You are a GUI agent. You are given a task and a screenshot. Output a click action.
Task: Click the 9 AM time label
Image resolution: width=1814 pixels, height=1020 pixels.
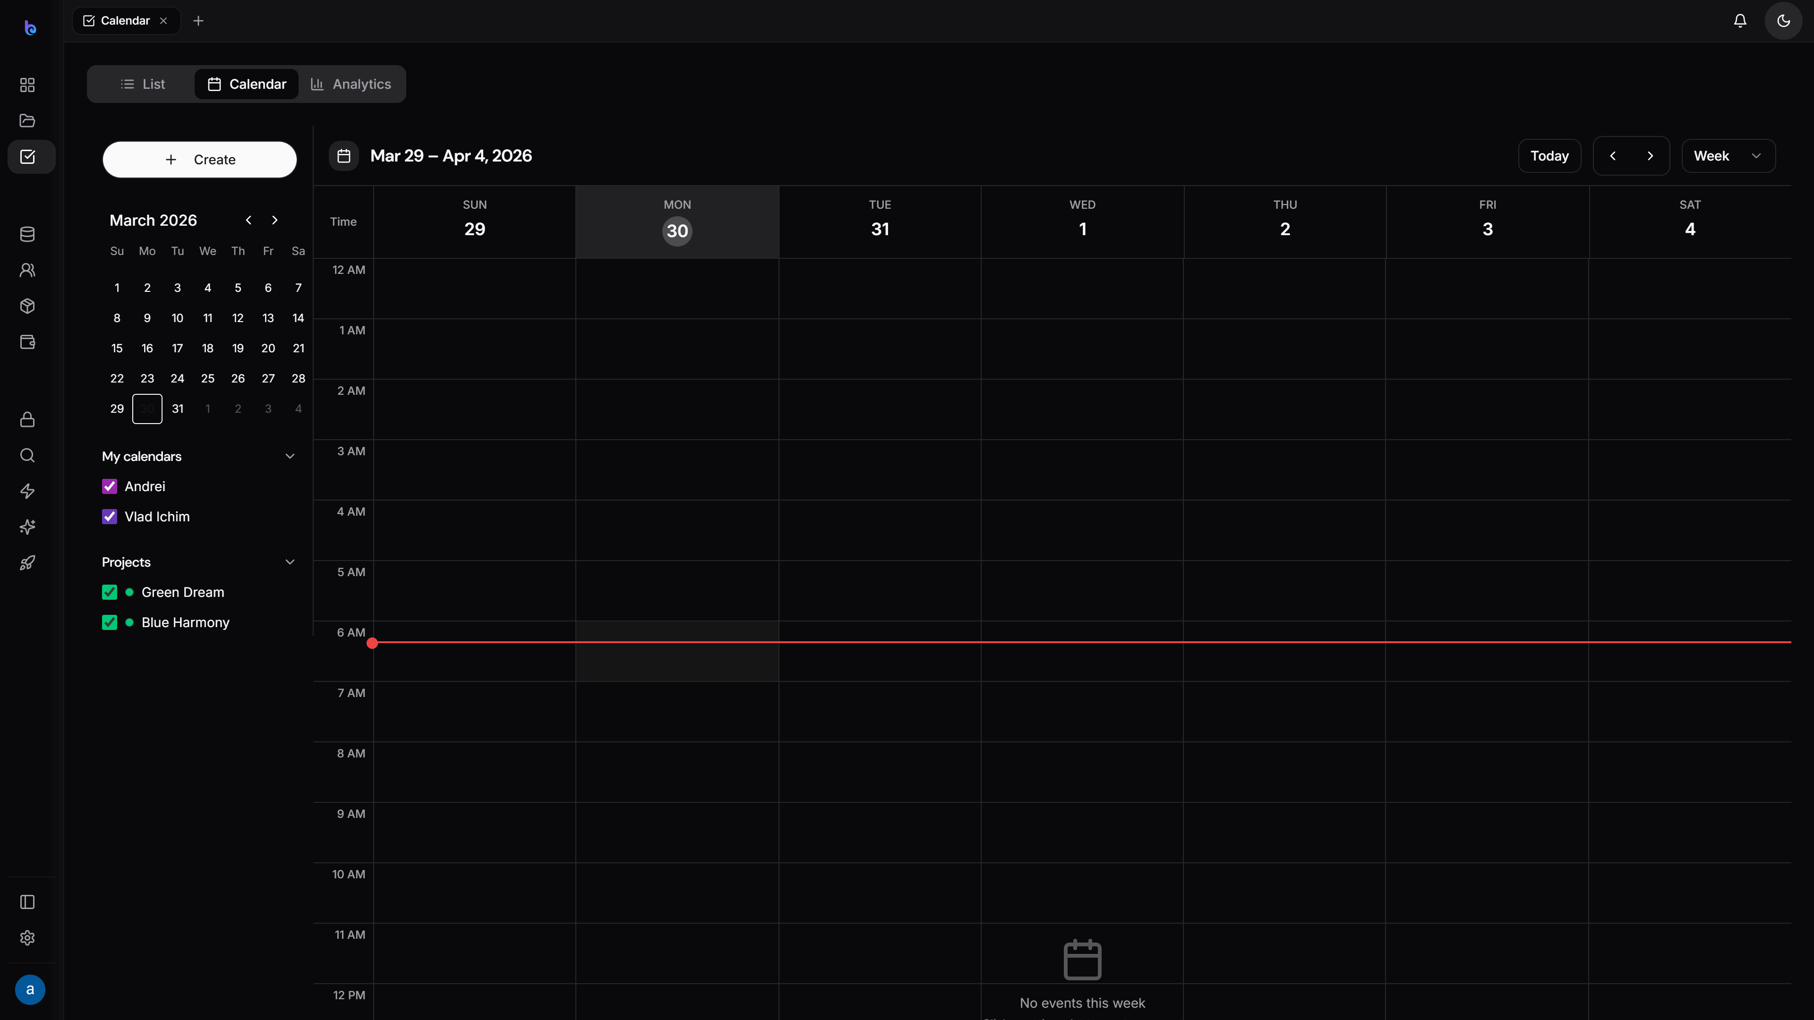pyautogui.click(x=351, y=814)
